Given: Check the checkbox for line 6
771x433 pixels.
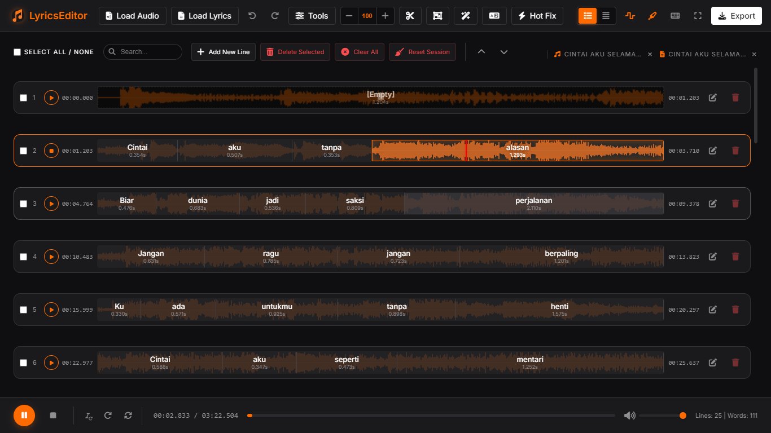Looking at the screenshot, I should [x=23, y=363].
